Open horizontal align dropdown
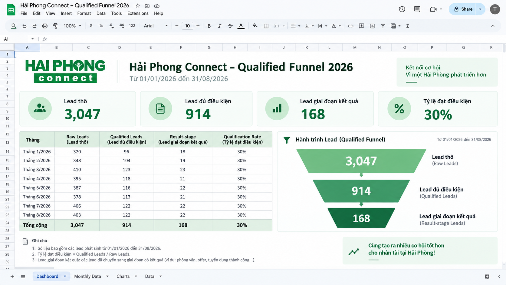This screenshot has height=285, width=506. 295,26
